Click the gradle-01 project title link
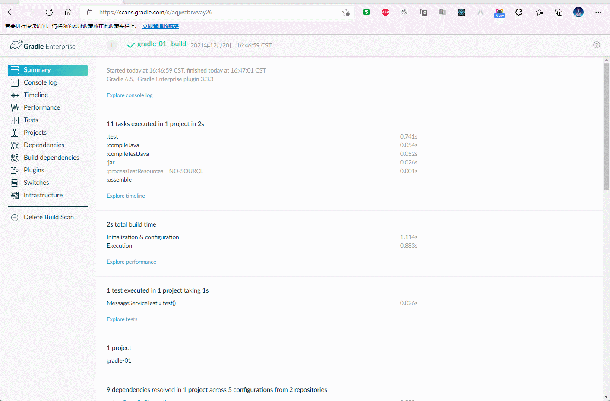The image size is (610, 401). pyautogui.click(x=152, y=44)
